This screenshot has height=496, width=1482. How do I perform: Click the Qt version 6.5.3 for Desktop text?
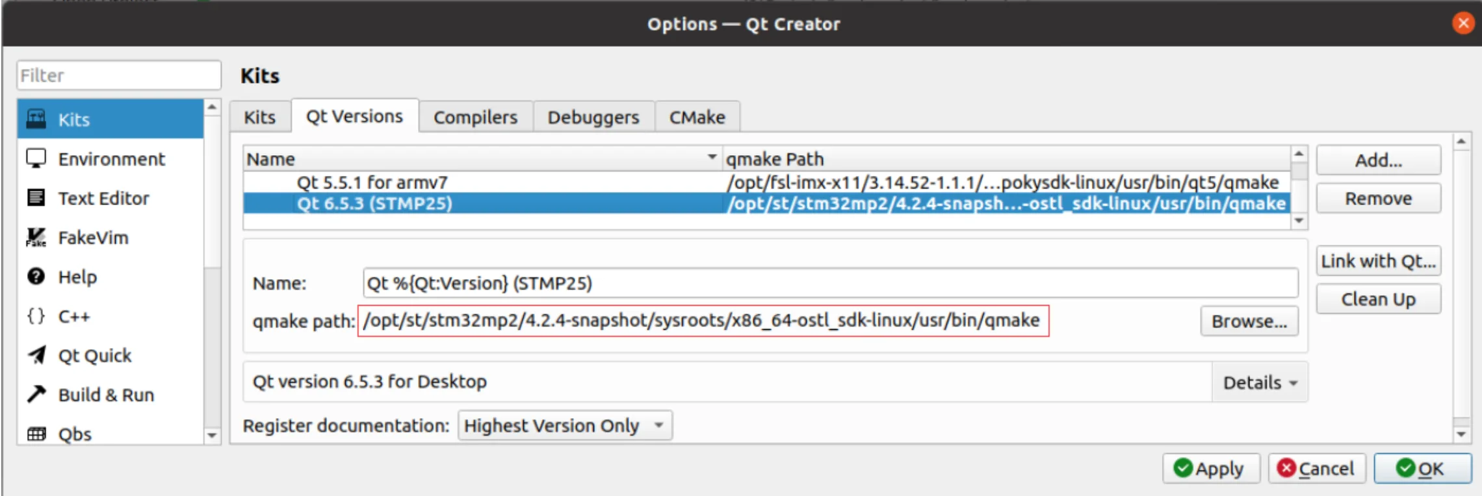point(369,382)
